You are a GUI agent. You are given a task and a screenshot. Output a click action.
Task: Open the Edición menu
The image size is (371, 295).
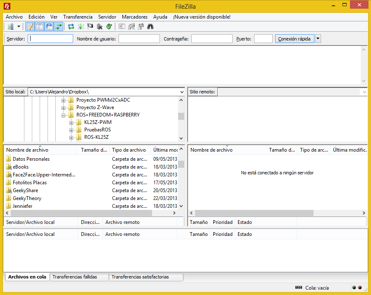36,17
